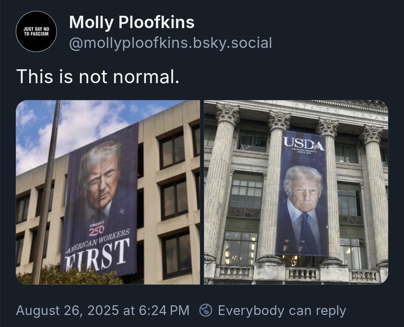
Task: Open the 'Just Say No to Fascism' avatar
Action: tap(36, 31)
